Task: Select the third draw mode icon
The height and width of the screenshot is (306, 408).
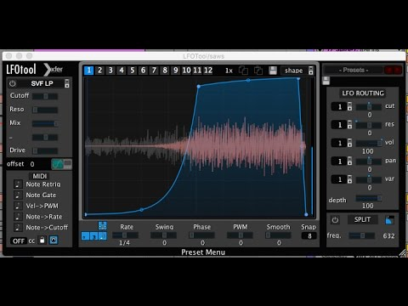Action: 103,235
